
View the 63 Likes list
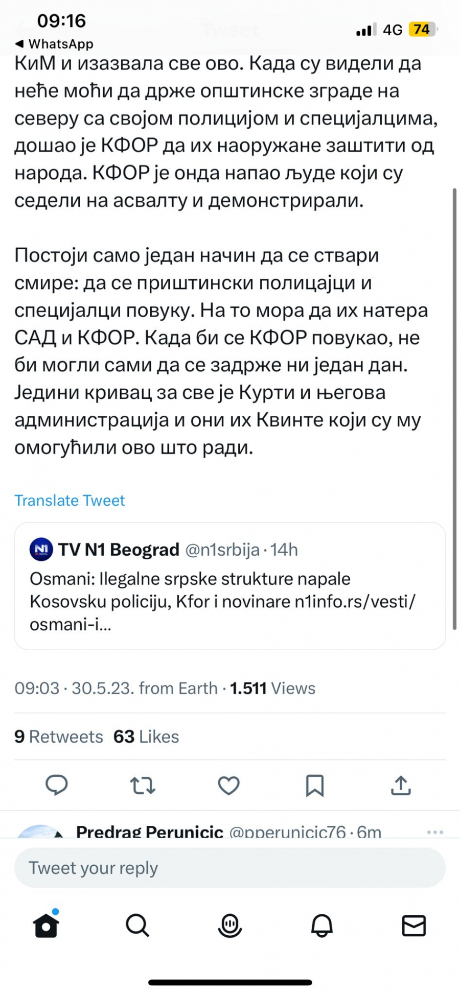coord(145,737)
